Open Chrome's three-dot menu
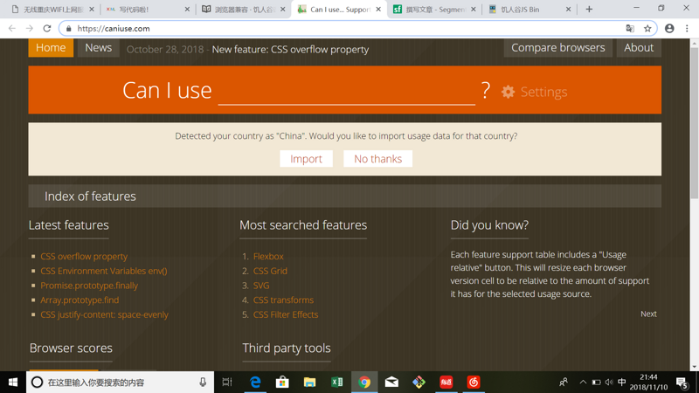This screenshot has width=699, height=393. (687, 29)
